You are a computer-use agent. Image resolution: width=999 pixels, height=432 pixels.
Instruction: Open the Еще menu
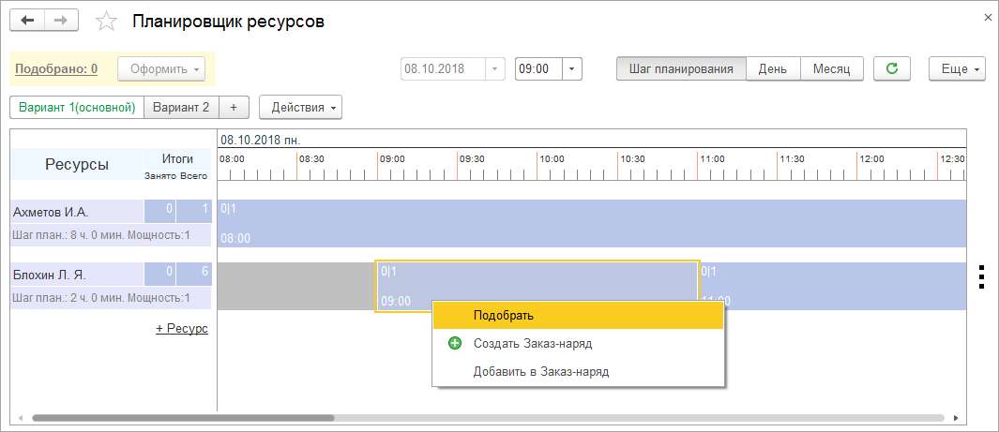pos(957,68)
